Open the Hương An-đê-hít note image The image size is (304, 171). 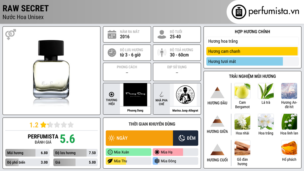coord(289,91)
